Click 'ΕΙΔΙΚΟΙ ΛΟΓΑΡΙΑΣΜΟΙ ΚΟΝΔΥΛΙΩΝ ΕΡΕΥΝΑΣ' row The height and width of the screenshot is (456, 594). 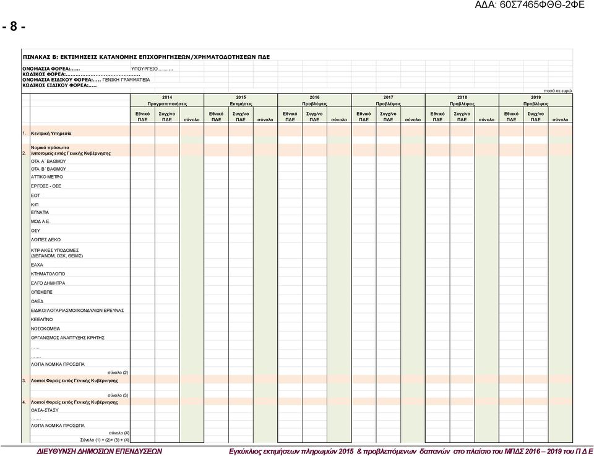coord(78,310)
